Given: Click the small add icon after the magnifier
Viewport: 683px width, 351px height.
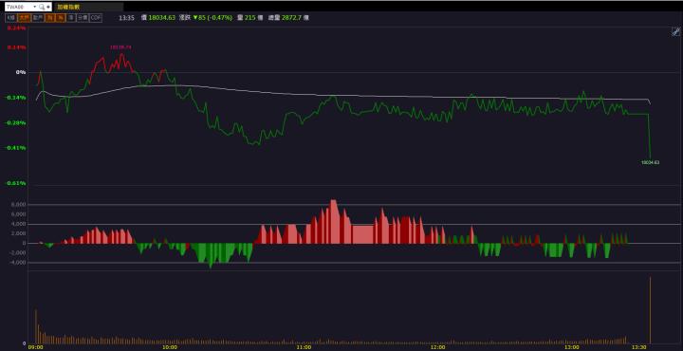Looking at the screenshot, I should [x=48, y=7].
